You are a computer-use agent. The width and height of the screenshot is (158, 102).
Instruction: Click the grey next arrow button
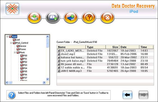click(143, 95)
